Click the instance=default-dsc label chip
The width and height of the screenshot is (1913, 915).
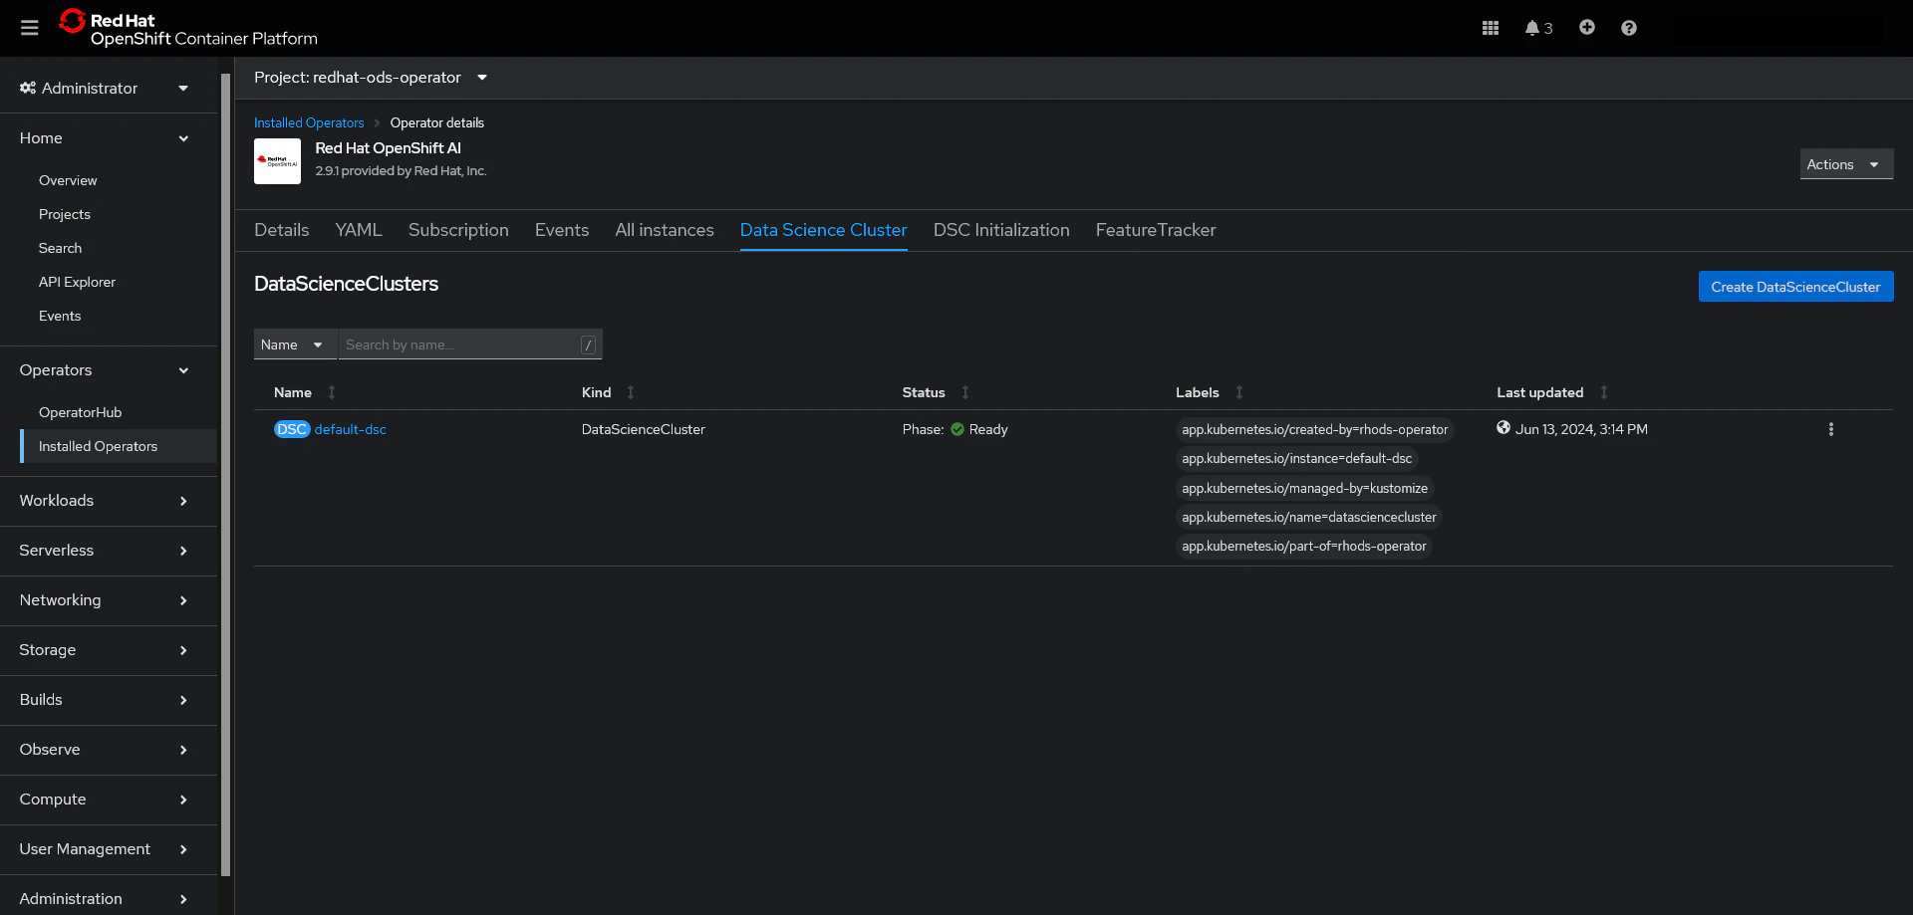[1297, 459]
